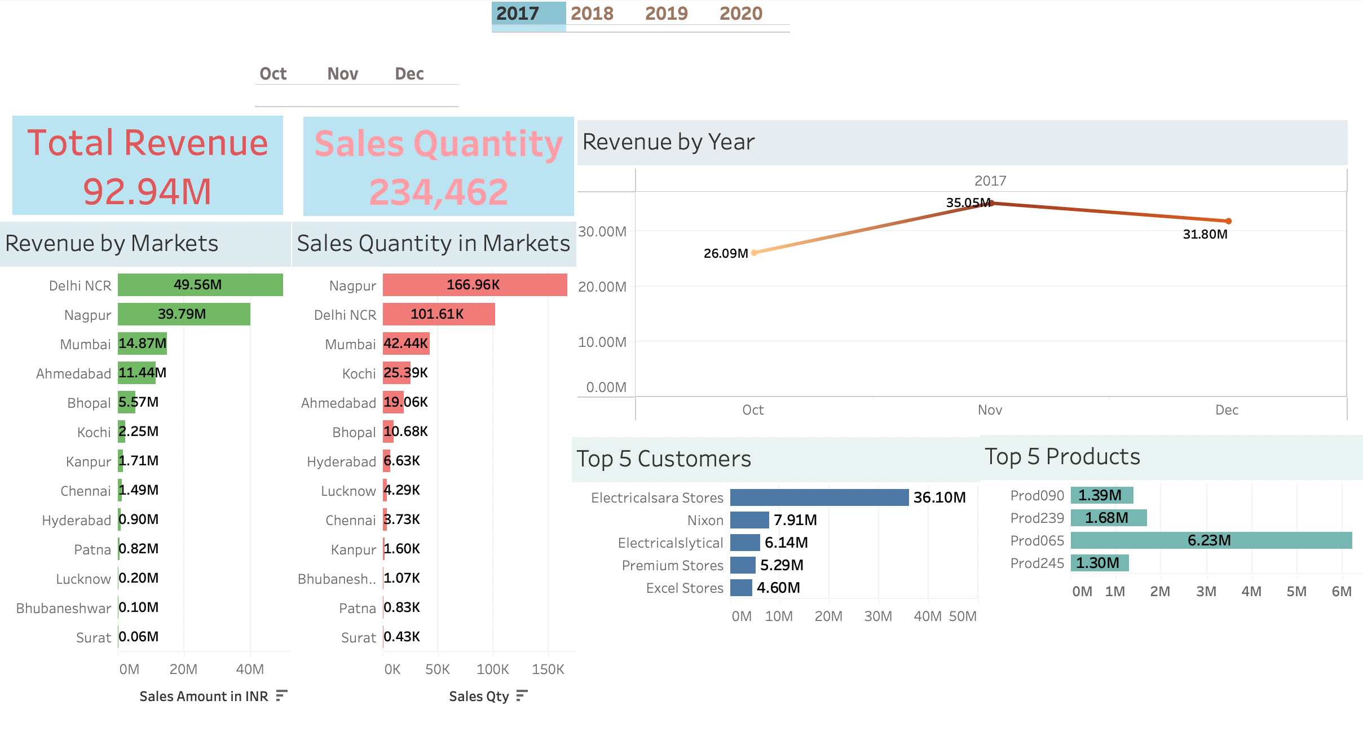Click the Total Revenue 92.94M card
This screenshot has width=1363, height=749.
click(148, 165)
